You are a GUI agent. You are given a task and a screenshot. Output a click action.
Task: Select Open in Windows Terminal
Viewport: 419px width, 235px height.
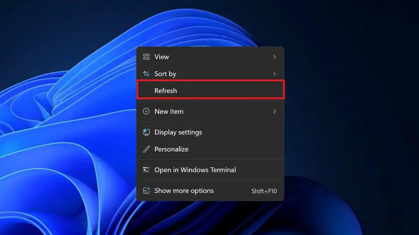tap(195, 170)
